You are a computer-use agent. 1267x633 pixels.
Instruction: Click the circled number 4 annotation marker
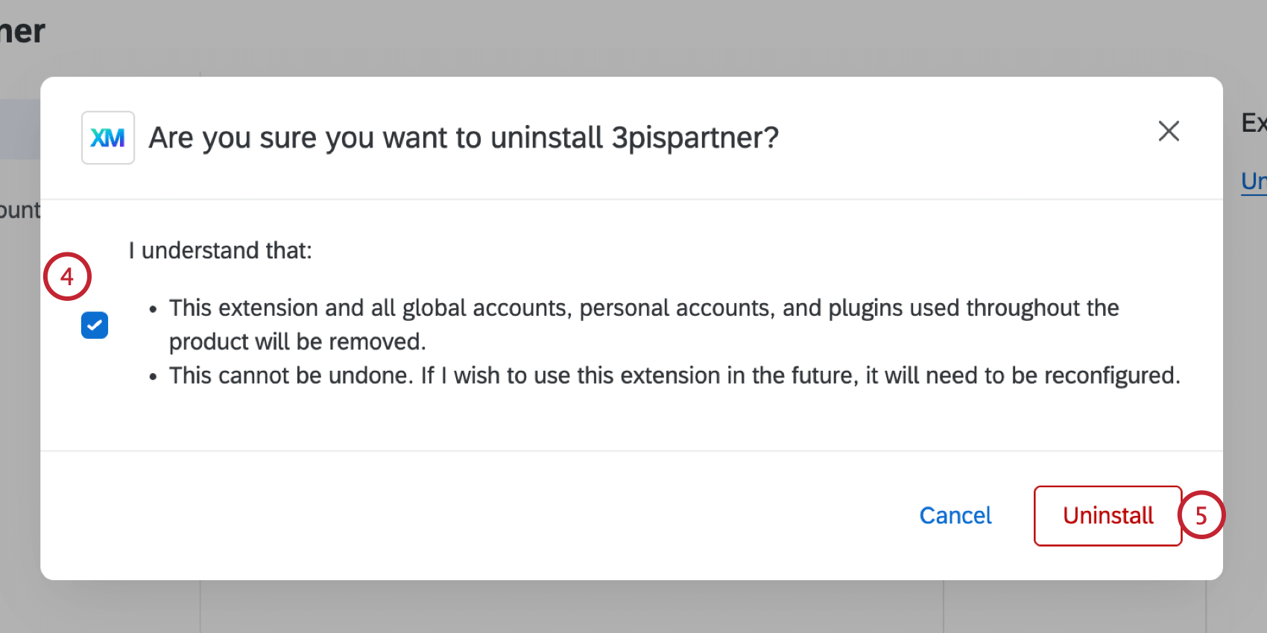67,276
